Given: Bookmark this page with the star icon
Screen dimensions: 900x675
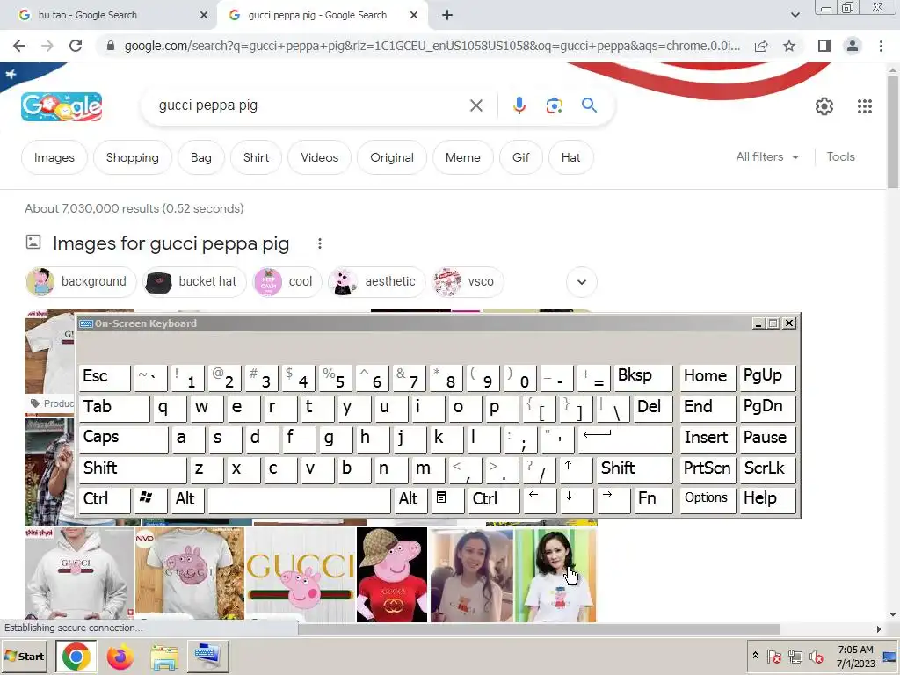Looking at the screenshot, I should (x=789, y=46).
